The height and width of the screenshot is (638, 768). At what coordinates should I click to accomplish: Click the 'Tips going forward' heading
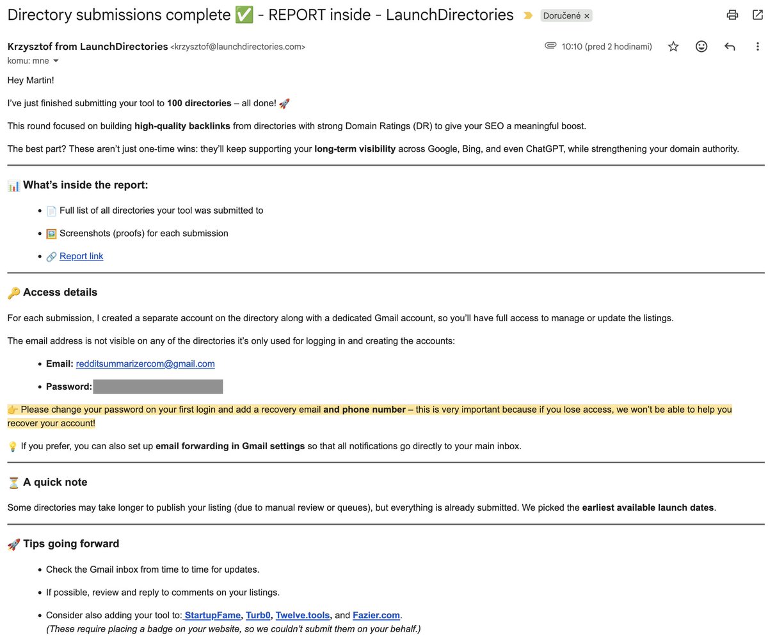[x=71, y=544]
